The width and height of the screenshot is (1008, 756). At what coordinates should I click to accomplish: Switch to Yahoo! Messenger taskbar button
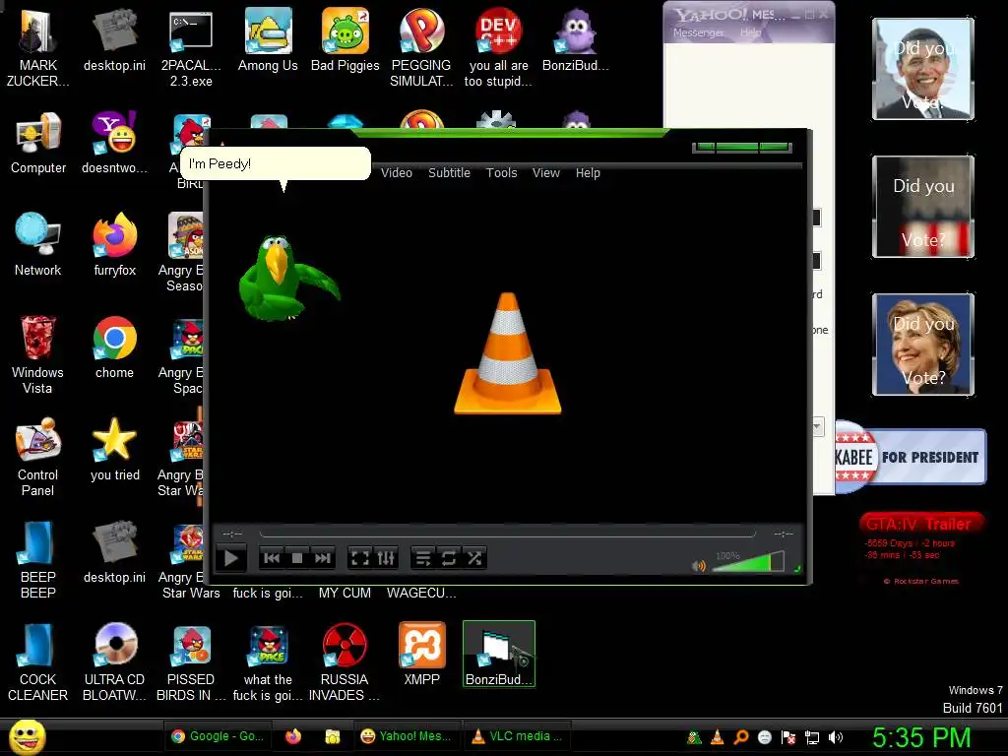click(407, 736)
